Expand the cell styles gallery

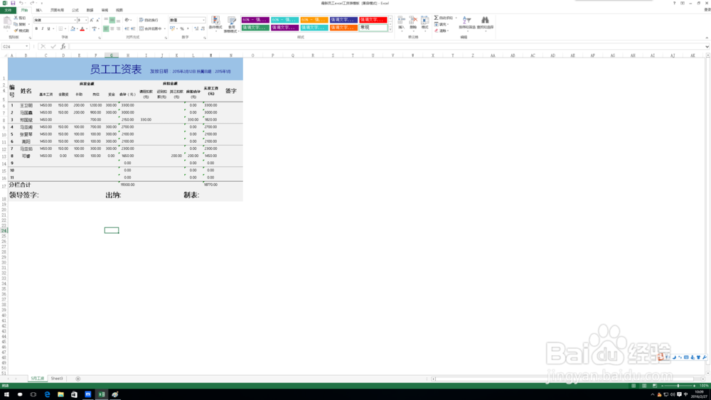390,29
